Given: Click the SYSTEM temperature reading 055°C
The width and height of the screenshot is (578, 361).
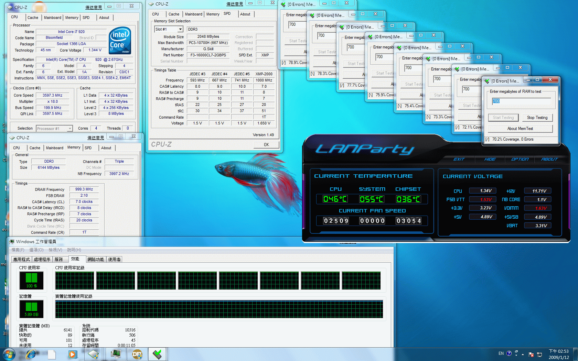Looking at the screenshot, I should coord(372,199).
